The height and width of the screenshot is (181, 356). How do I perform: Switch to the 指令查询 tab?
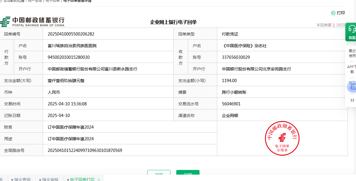tap(21, 179)
